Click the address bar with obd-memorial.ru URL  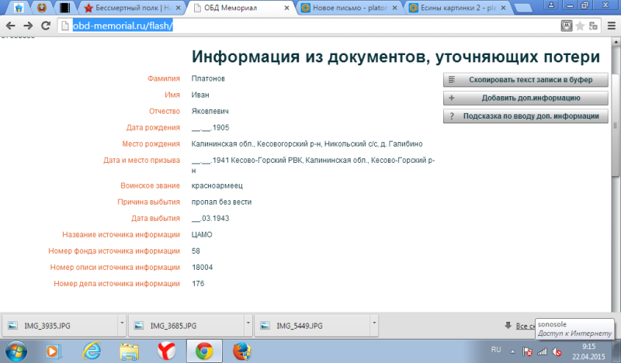[x=310, y=26]
